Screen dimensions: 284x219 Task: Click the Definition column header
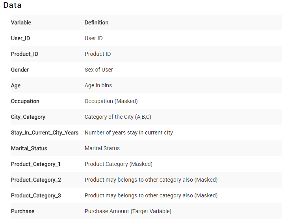coord(97,22)
